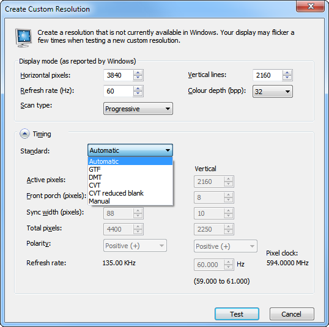This screenshot has height=327, width=329.
Task: Decrease Horizontal pixels with down arrow
Action: (138, 78)
